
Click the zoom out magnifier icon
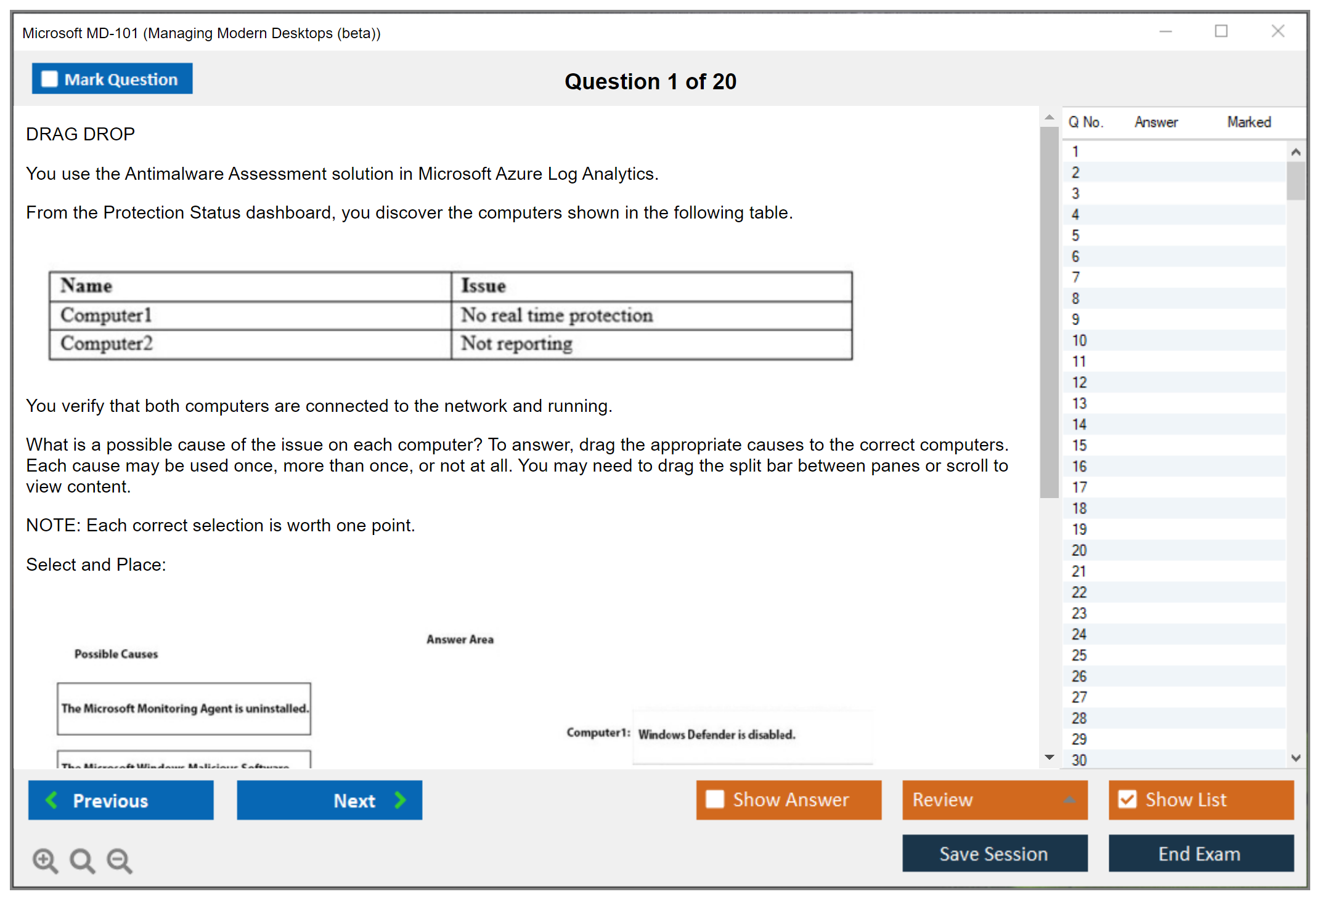coord(120,860)
